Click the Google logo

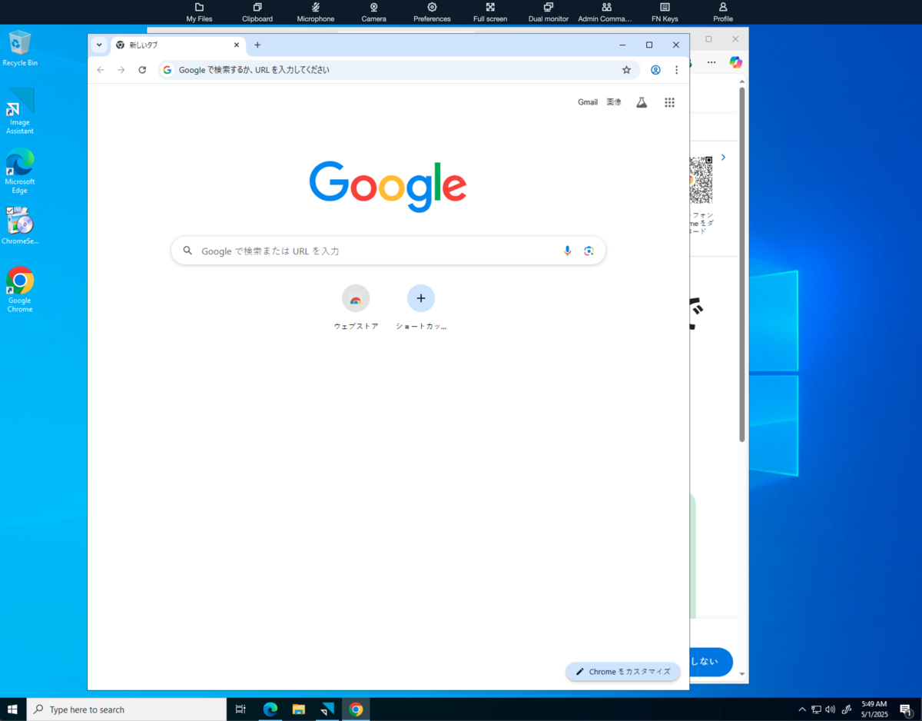[388, 186]
